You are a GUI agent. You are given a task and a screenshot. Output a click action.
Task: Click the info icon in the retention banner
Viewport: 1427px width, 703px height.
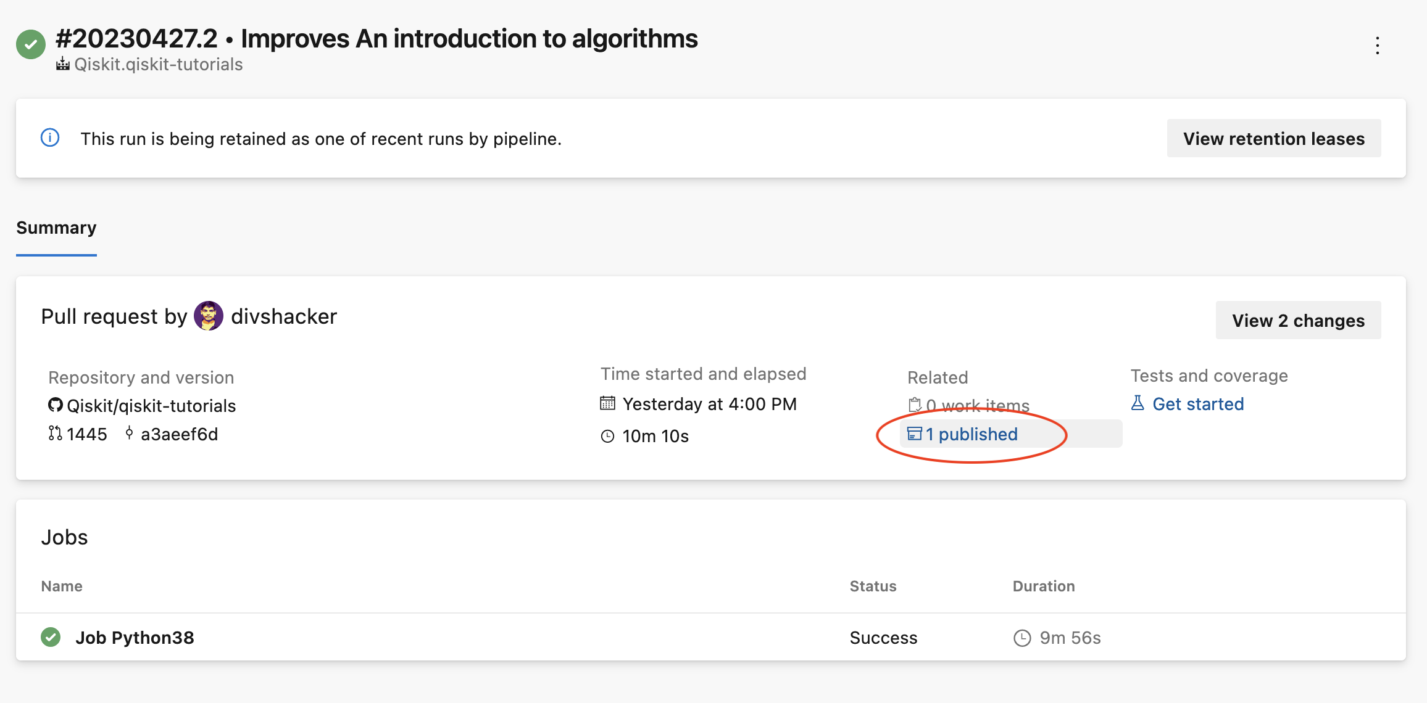point(50,138)
